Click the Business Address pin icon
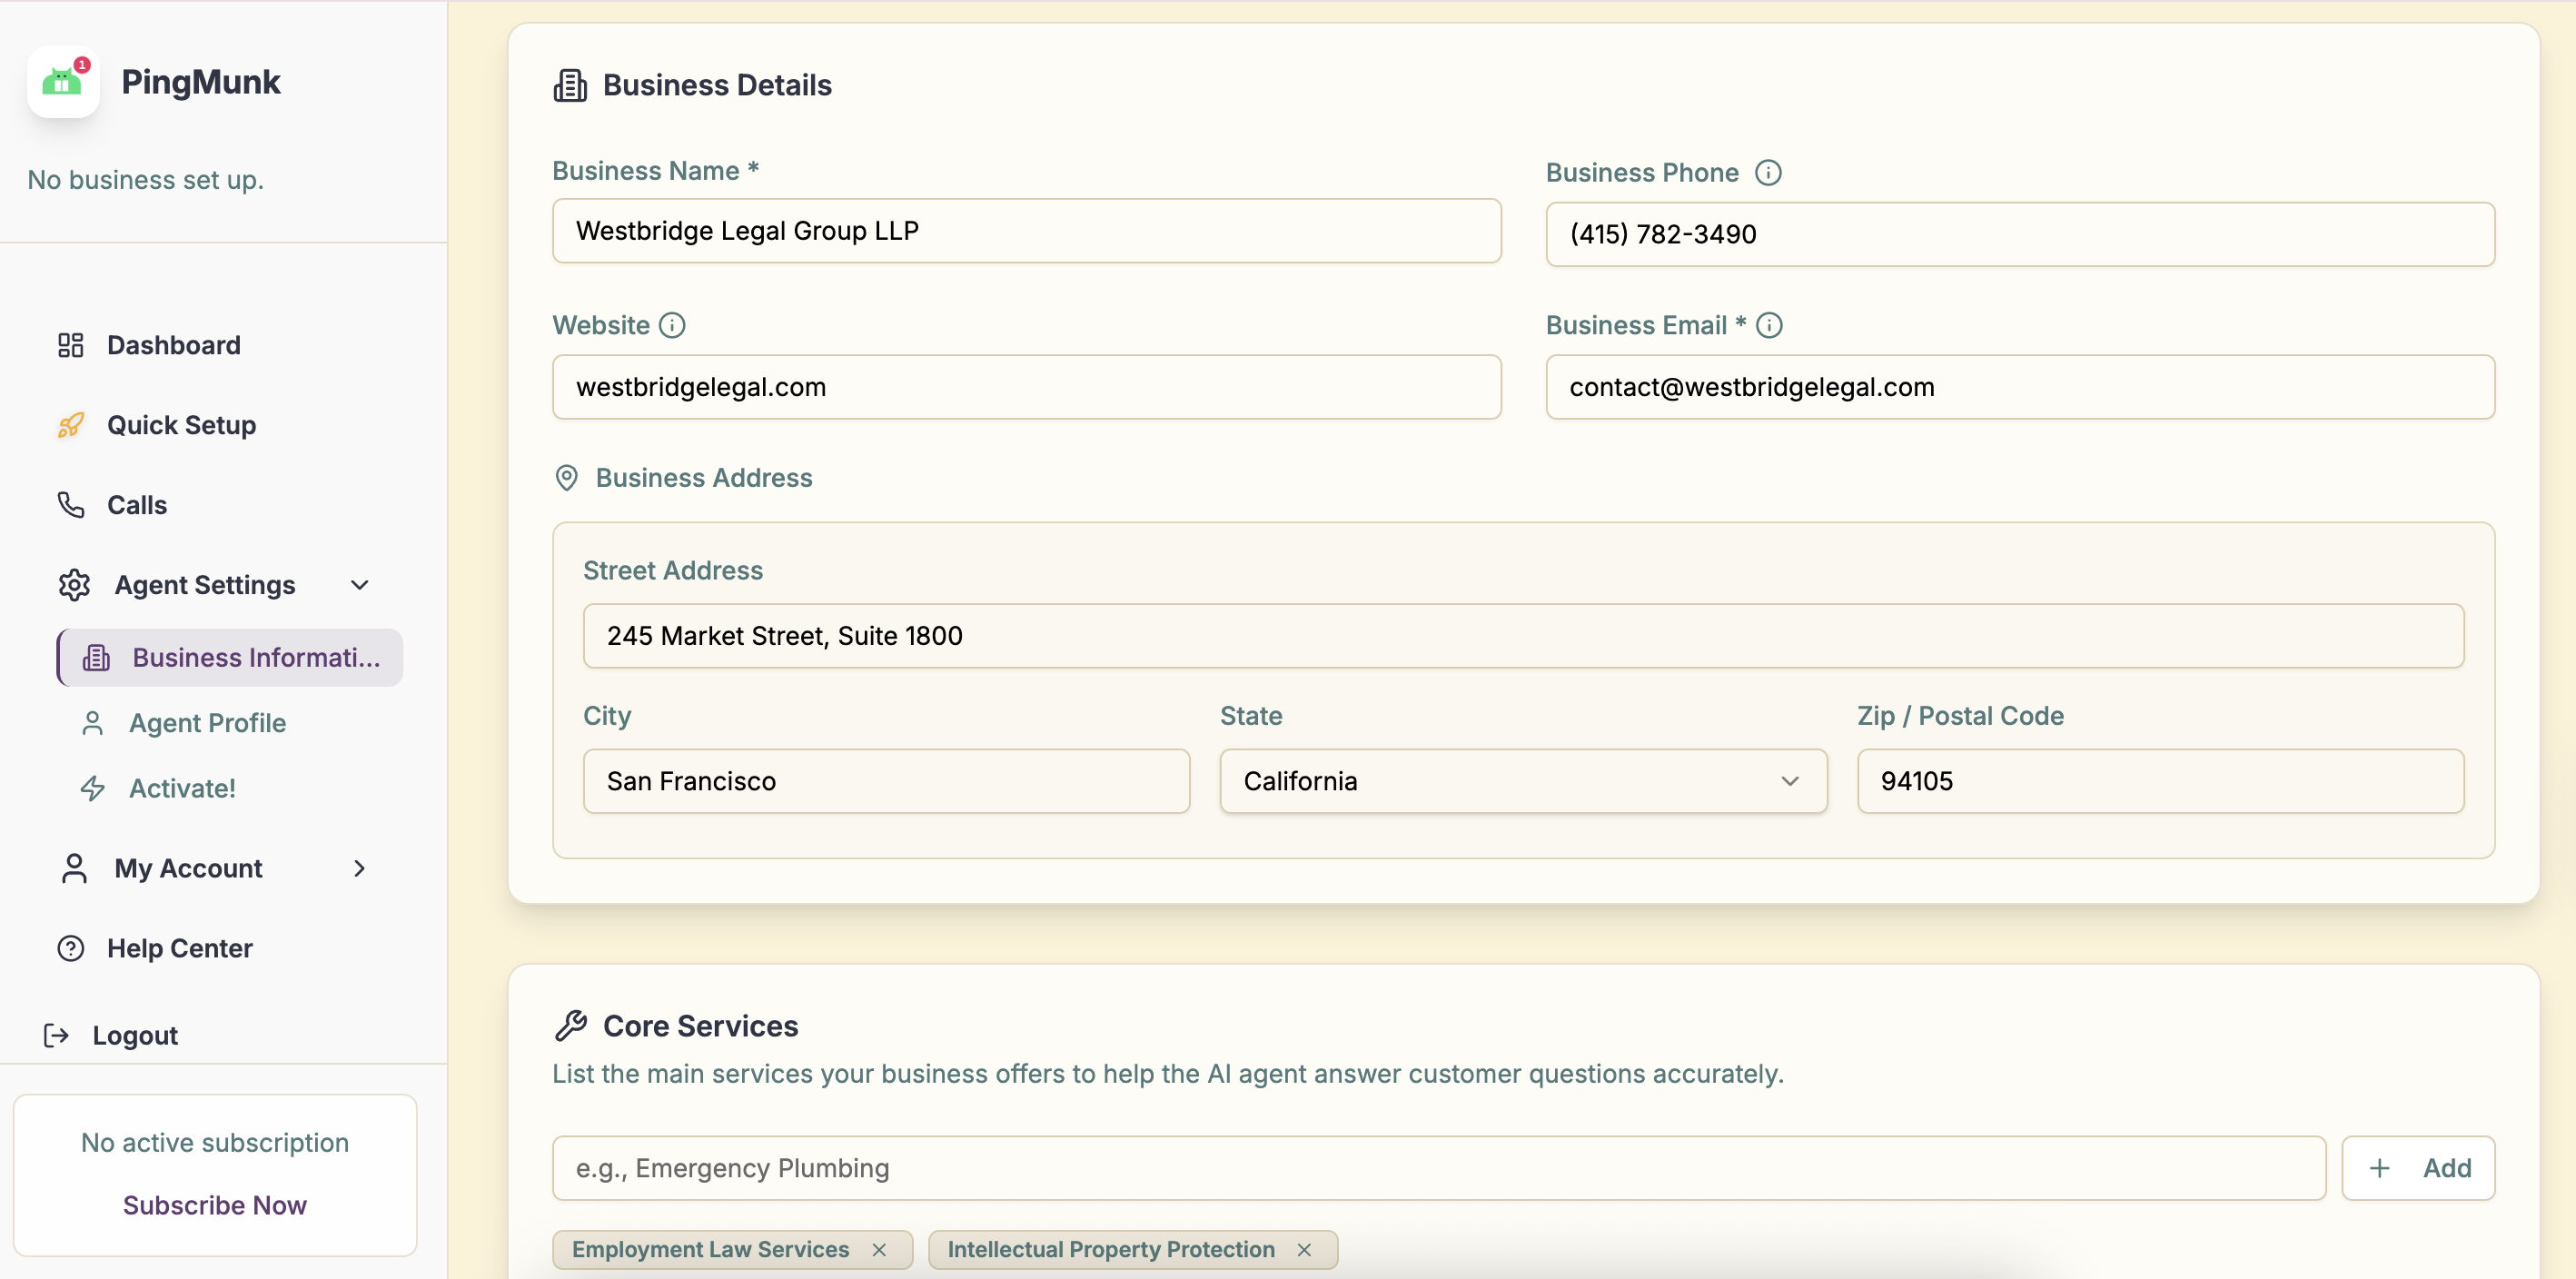 566,478
